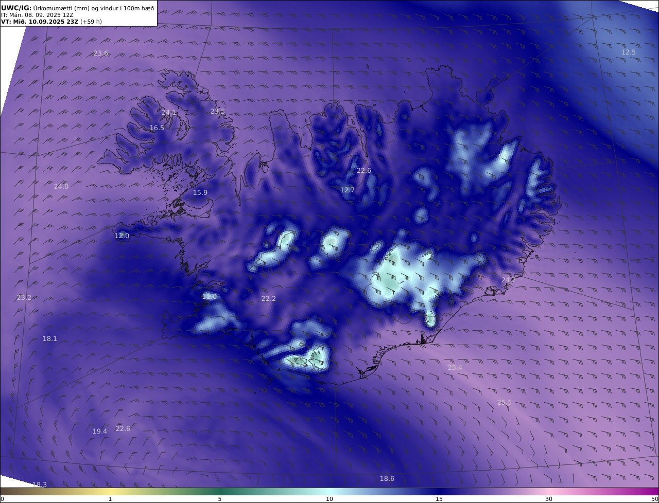Click the 12.5 value label
Viewport: 659px width, 503px height.
(629, 52)
